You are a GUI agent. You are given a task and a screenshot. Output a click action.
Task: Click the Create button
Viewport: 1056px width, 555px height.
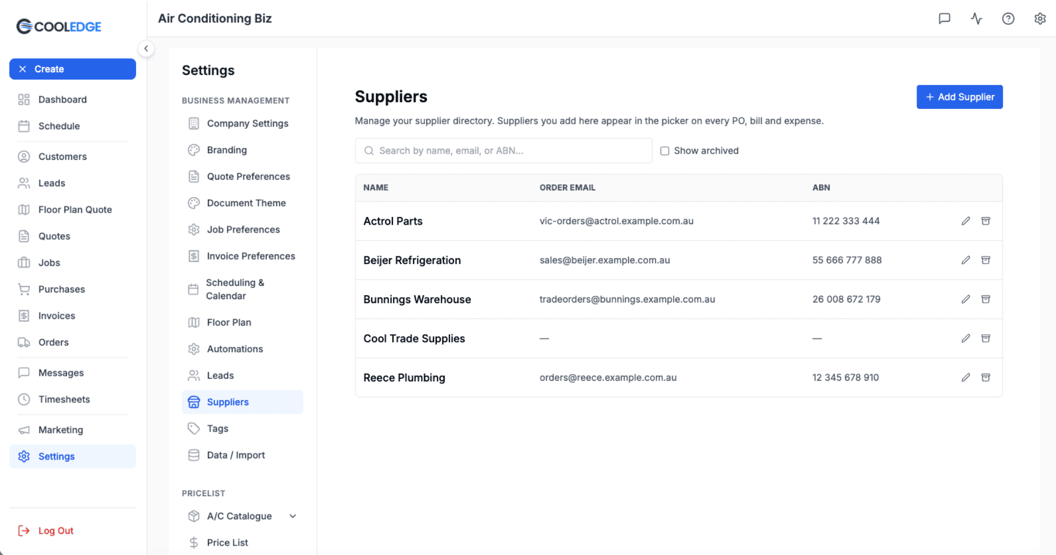(x=73, y=69)
